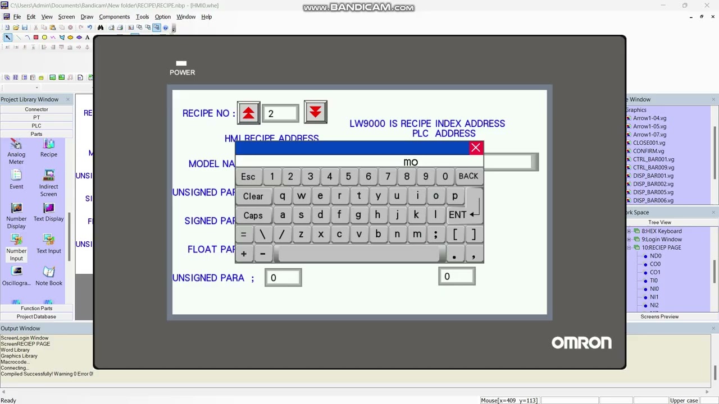Click the RECIPE NO value field showing 2
Screen dimensions: 719x404
click(x=280, y=114)
